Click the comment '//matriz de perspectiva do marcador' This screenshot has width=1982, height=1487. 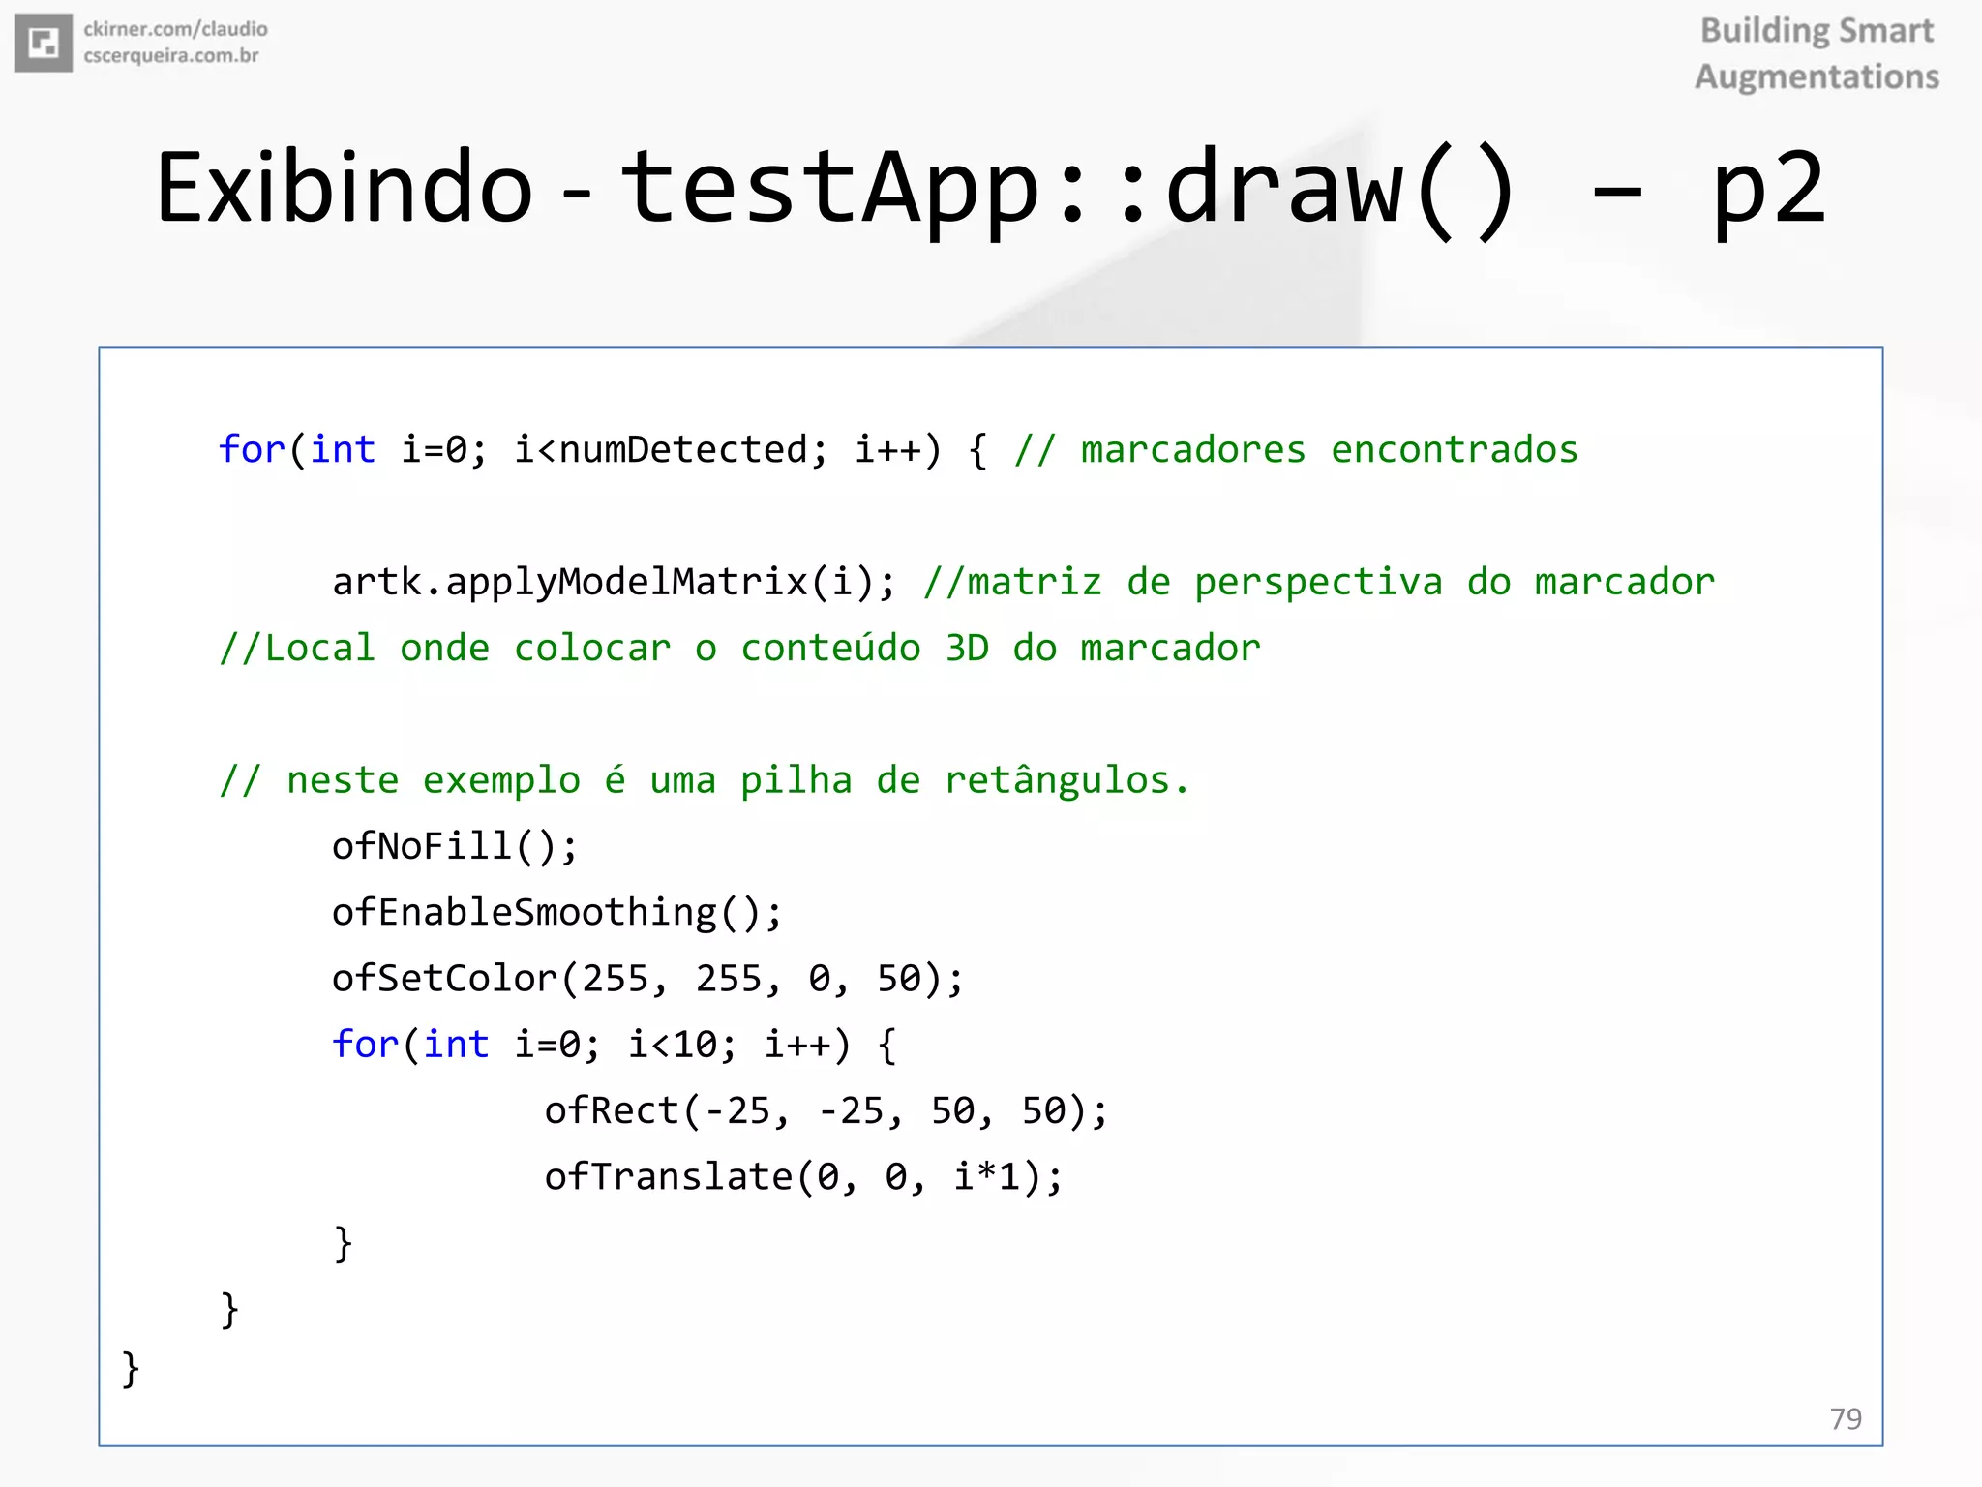[x=1319, y=583]
